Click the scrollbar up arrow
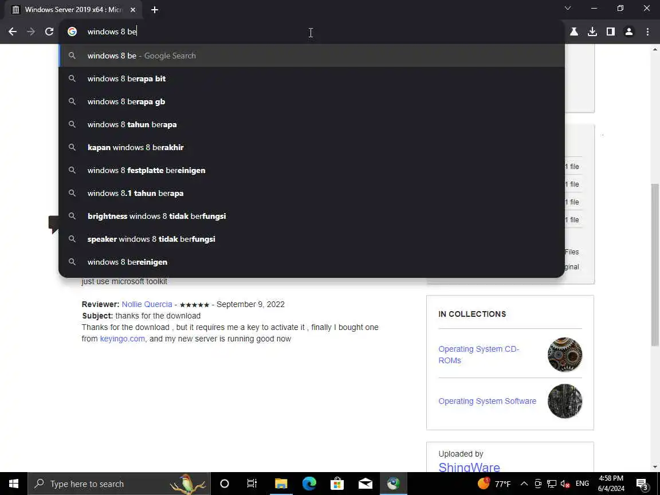Screen dimensions: 660x495 pos(655,49)
